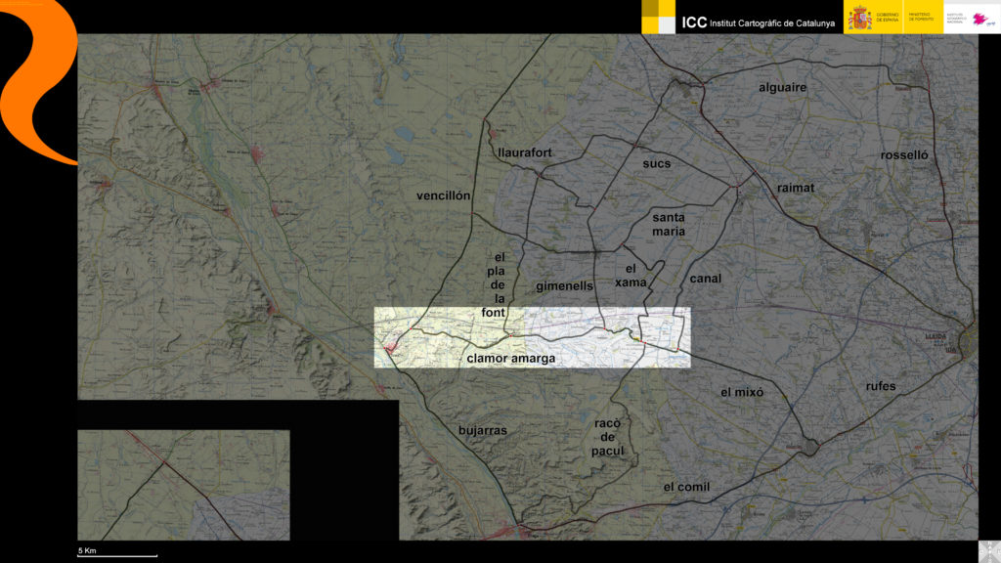Select the alguaire area label

click(x=783, y=88)
